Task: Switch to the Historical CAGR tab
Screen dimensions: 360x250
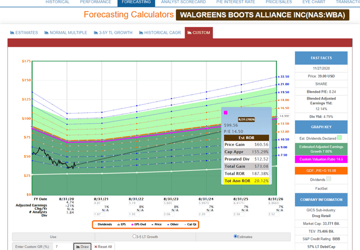Action: (x=160, y=33)
